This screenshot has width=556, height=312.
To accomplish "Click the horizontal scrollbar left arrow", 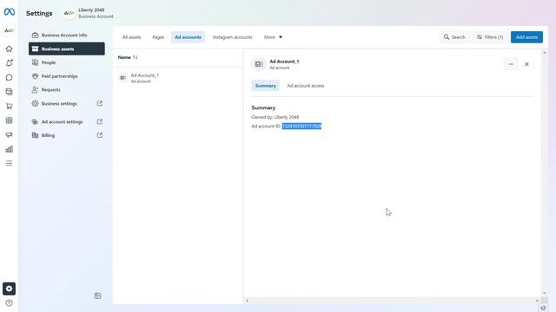I will [247, 301].
